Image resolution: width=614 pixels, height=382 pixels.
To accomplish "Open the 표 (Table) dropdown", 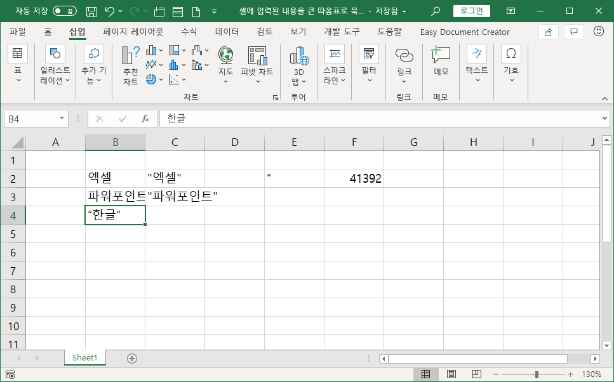I will coord(18,65).
